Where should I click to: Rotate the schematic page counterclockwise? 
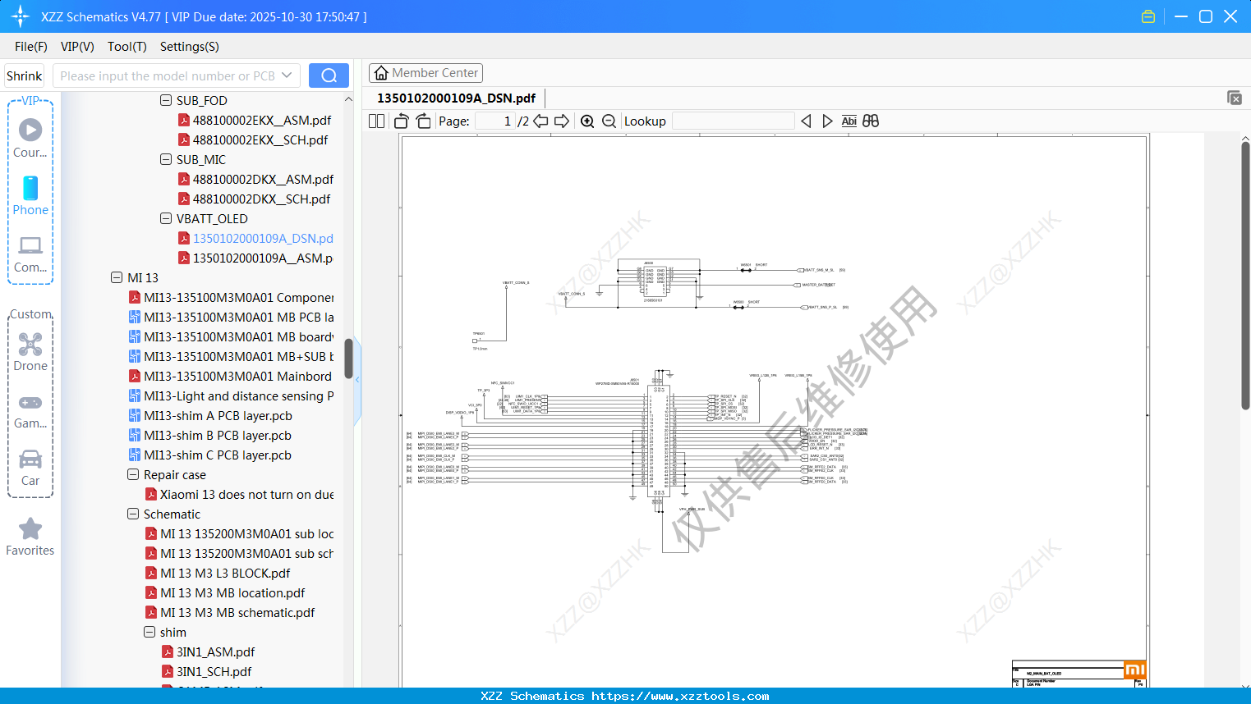click(400, 120)
